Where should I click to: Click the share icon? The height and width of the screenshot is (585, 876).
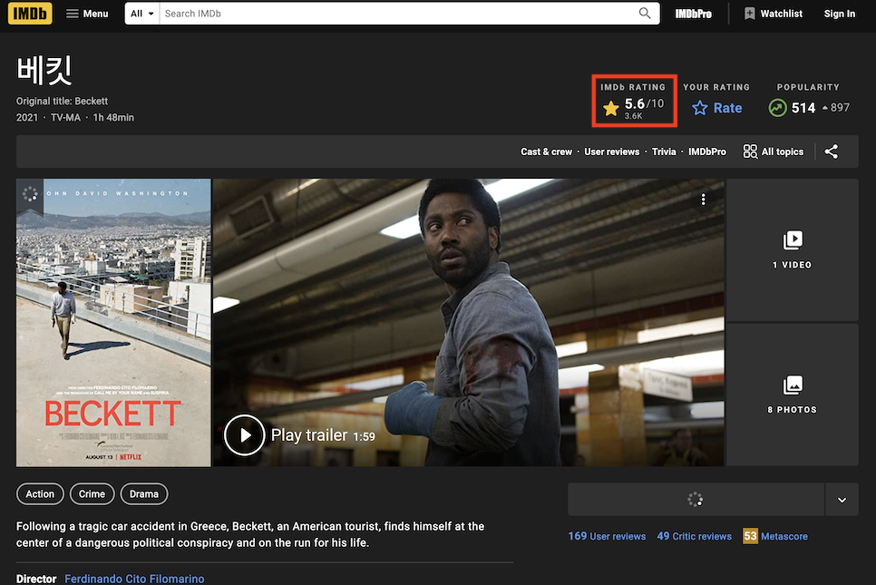[832, 151]
